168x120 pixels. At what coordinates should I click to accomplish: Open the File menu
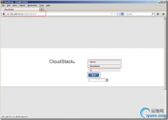click(3, 5)
